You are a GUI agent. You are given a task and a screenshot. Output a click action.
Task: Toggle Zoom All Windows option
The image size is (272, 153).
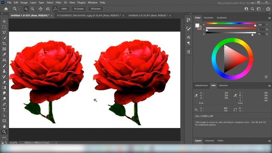click(x=48, y=9)
